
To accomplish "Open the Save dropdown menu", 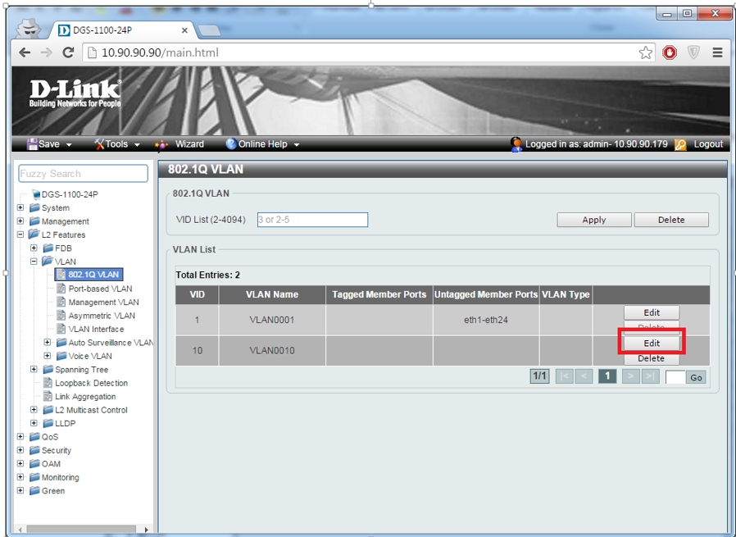I will tap(49, 144).
